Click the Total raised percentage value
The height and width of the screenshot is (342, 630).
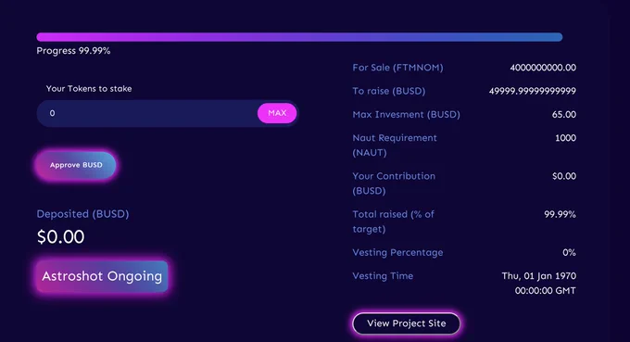[561, 214]
